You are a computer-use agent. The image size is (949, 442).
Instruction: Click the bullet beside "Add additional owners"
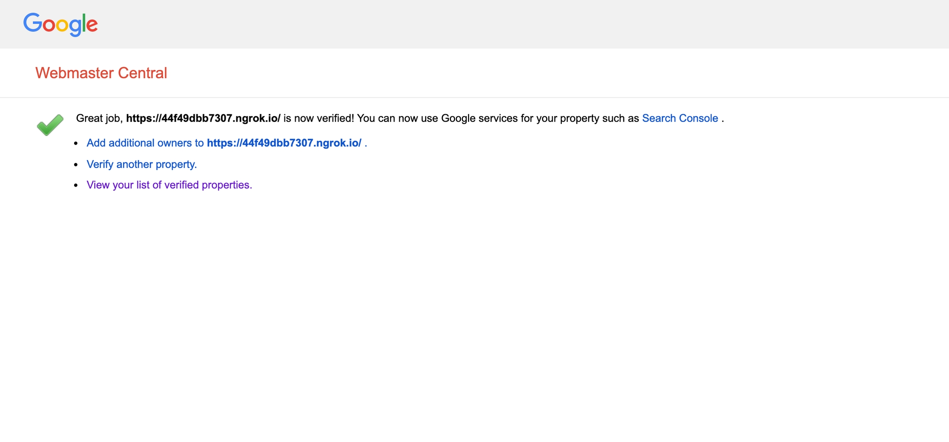tap(76, 143)
